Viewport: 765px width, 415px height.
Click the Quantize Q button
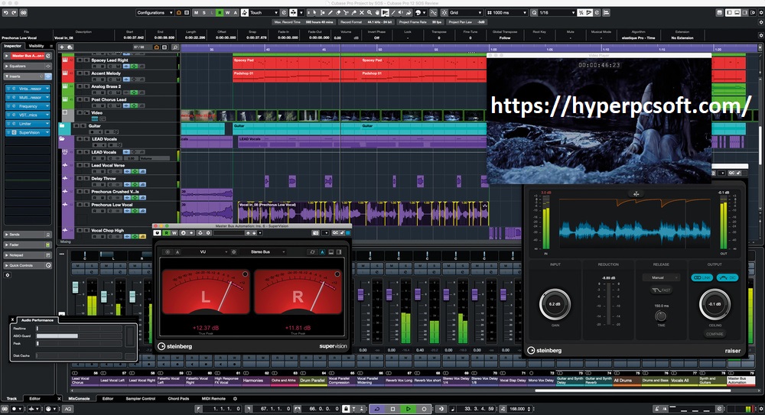tap(534, 13)
